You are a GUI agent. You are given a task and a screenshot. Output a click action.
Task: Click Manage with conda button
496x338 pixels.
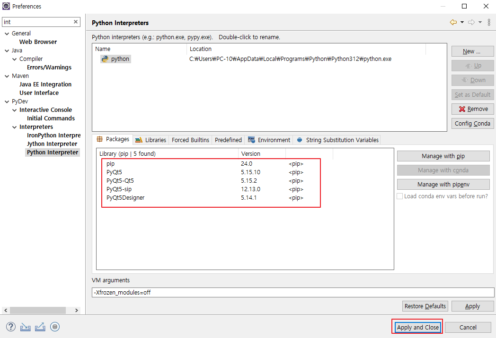click(x=443, y=170)
